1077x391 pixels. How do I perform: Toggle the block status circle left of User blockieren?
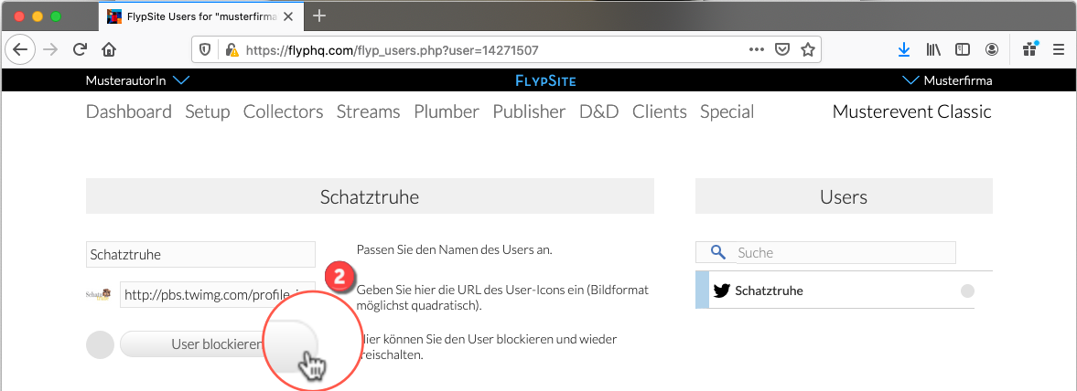[x=100, y=344]
